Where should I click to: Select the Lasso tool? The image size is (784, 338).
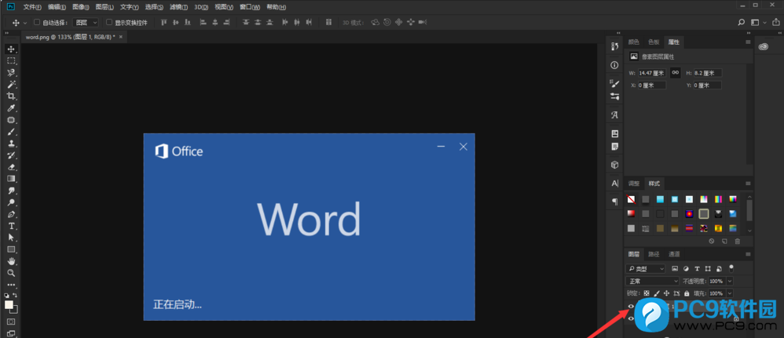[x=10, y=73]
